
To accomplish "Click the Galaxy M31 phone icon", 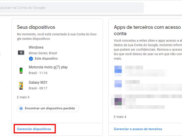I will tap(21, 86).
